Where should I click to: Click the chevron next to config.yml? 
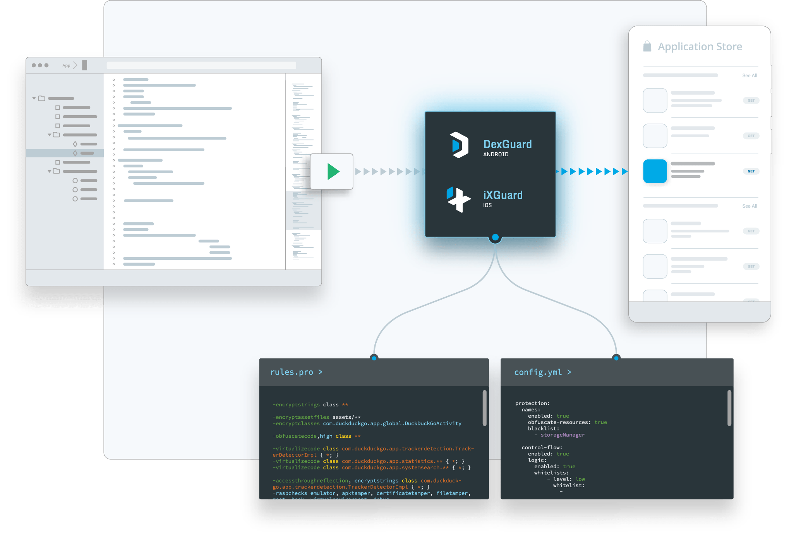tap(569, 372)
